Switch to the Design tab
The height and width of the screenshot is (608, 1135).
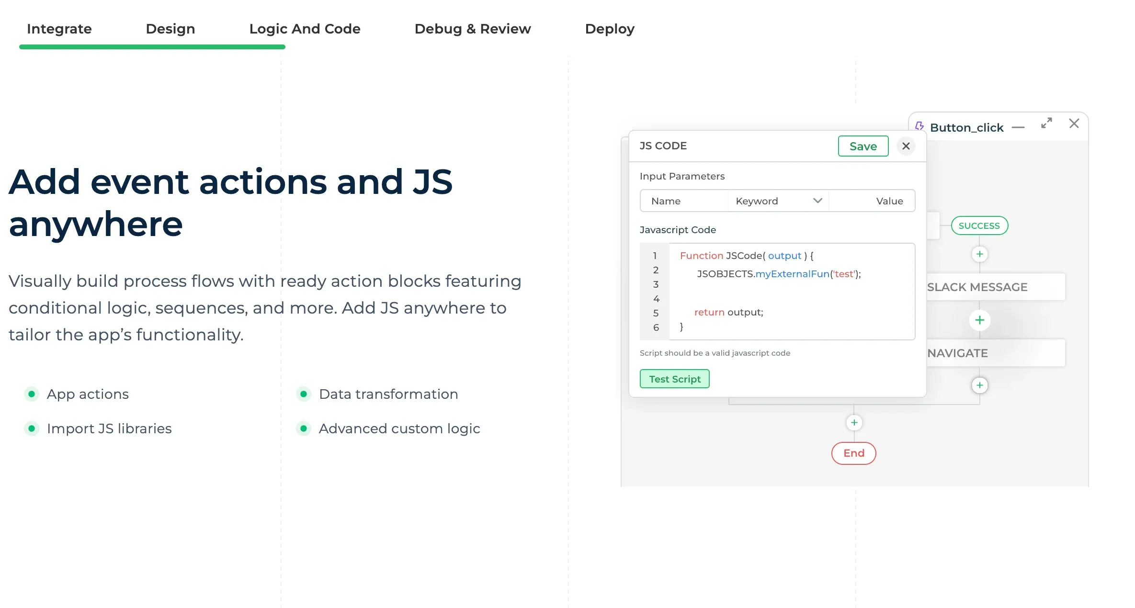[x=170, y=29]
